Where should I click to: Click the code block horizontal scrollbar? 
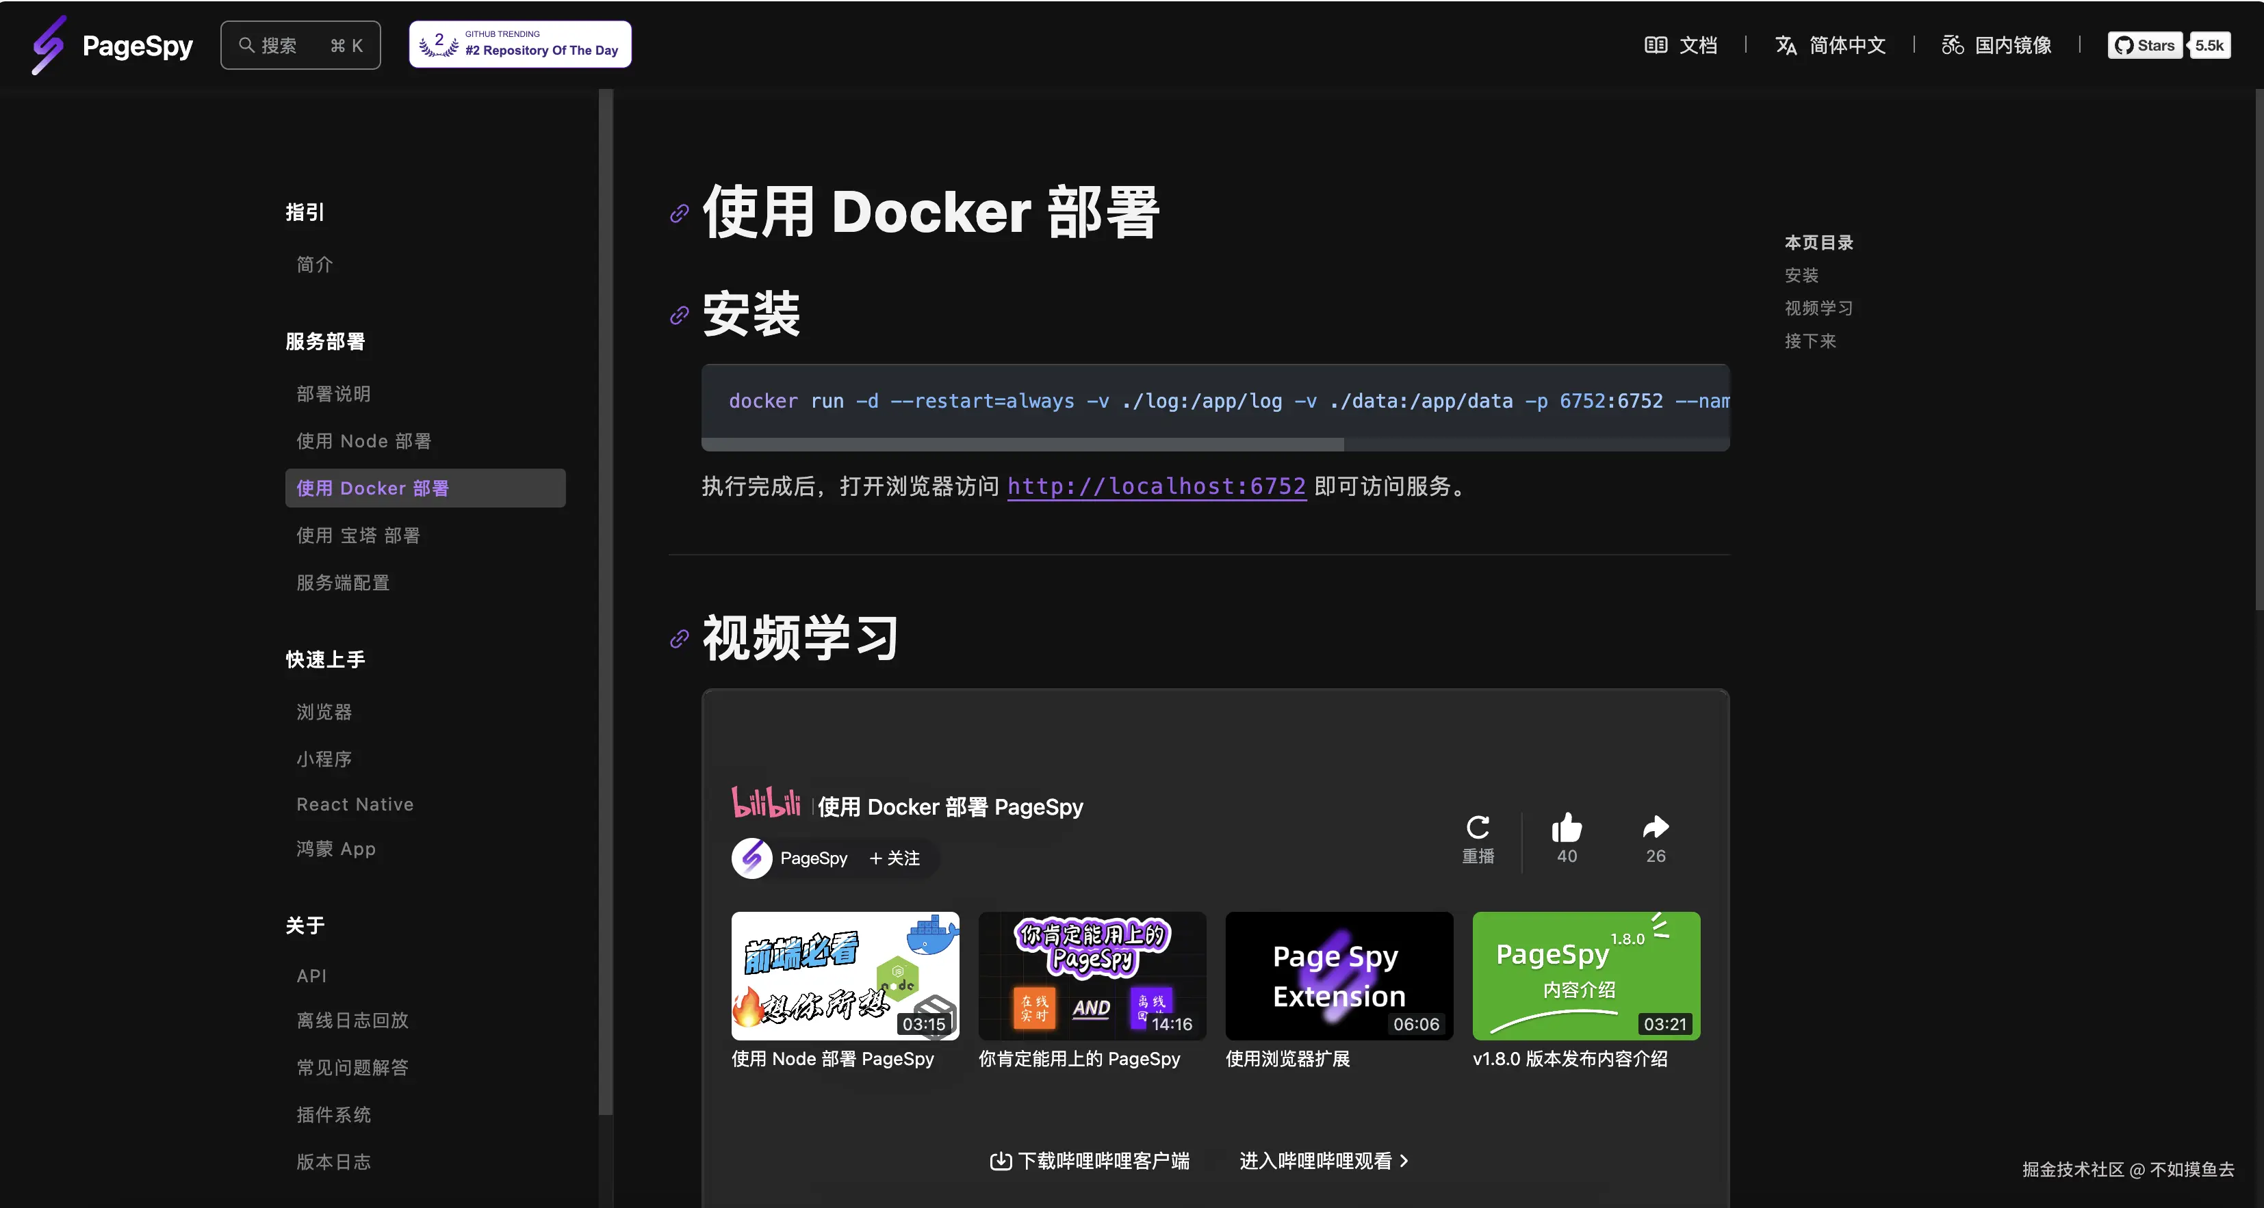coord(1022,445)
